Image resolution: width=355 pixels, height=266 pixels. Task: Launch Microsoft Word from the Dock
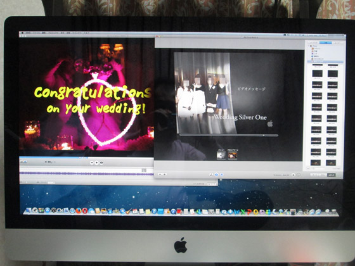point(236,212)
